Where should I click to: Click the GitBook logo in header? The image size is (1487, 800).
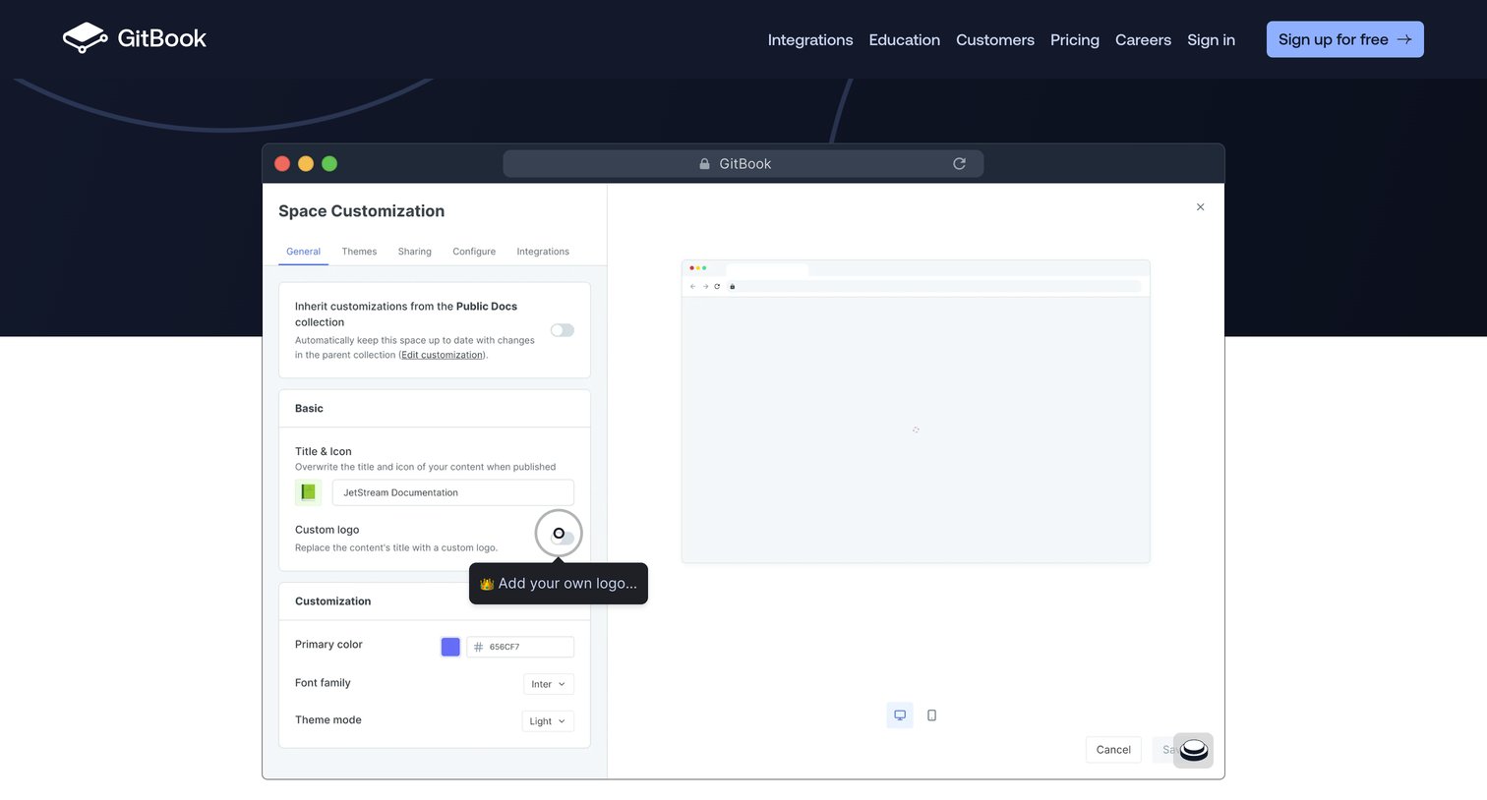(x=135, y=38)
